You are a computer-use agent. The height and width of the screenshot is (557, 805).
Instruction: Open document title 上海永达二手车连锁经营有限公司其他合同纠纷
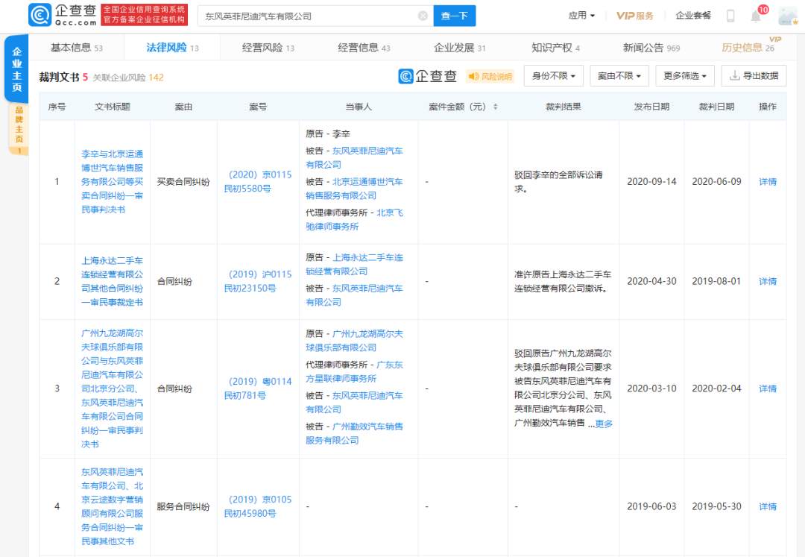point(112,281)
